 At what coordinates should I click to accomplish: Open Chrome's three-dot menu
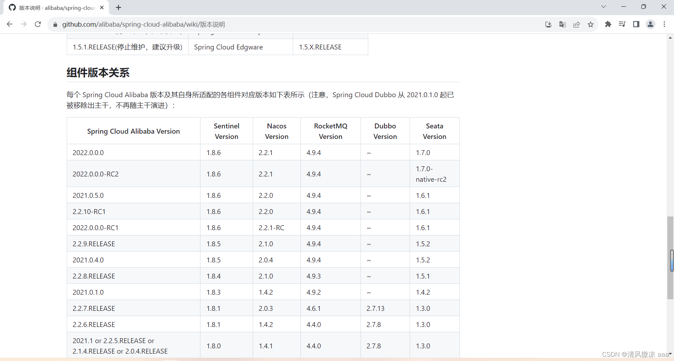(x=664, y=24)
